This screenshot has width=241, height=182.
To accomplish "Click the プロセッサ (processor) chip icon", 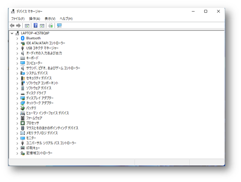I will point(23,123).
